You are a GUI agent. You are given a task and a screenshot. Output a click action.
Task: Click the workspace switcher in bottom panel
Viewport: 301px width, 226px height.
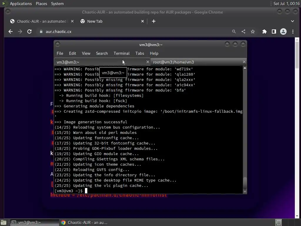(x=278, y=222)
